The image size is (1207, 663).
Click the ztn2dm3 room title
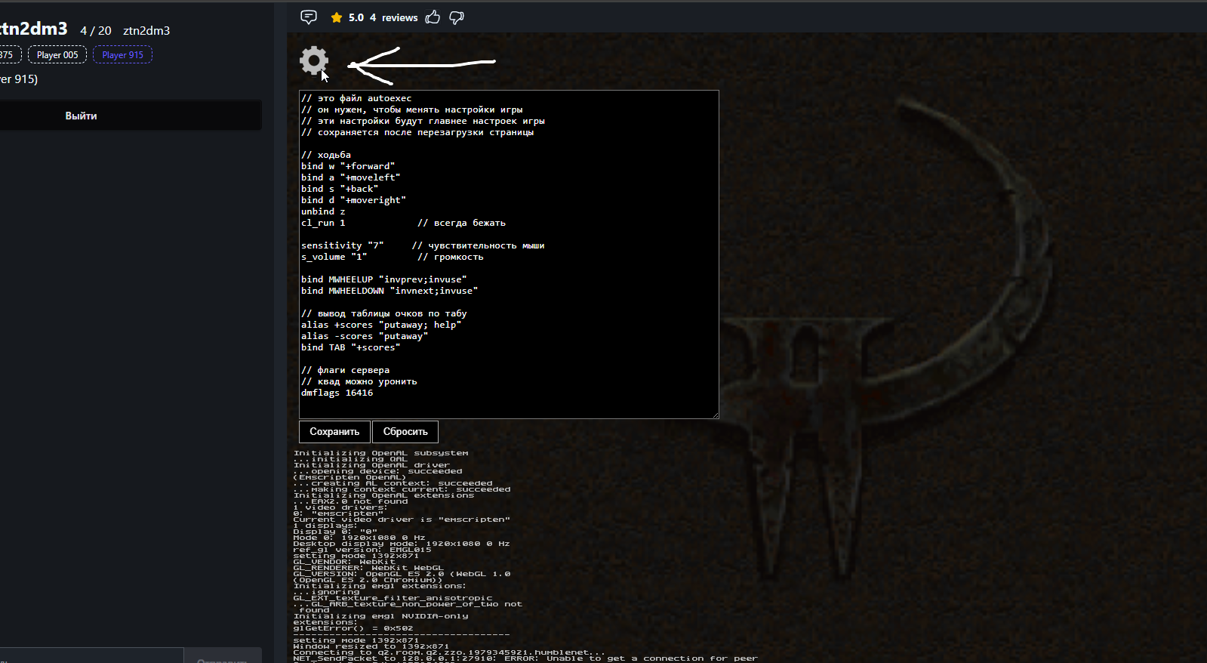(x=33, y=29)
